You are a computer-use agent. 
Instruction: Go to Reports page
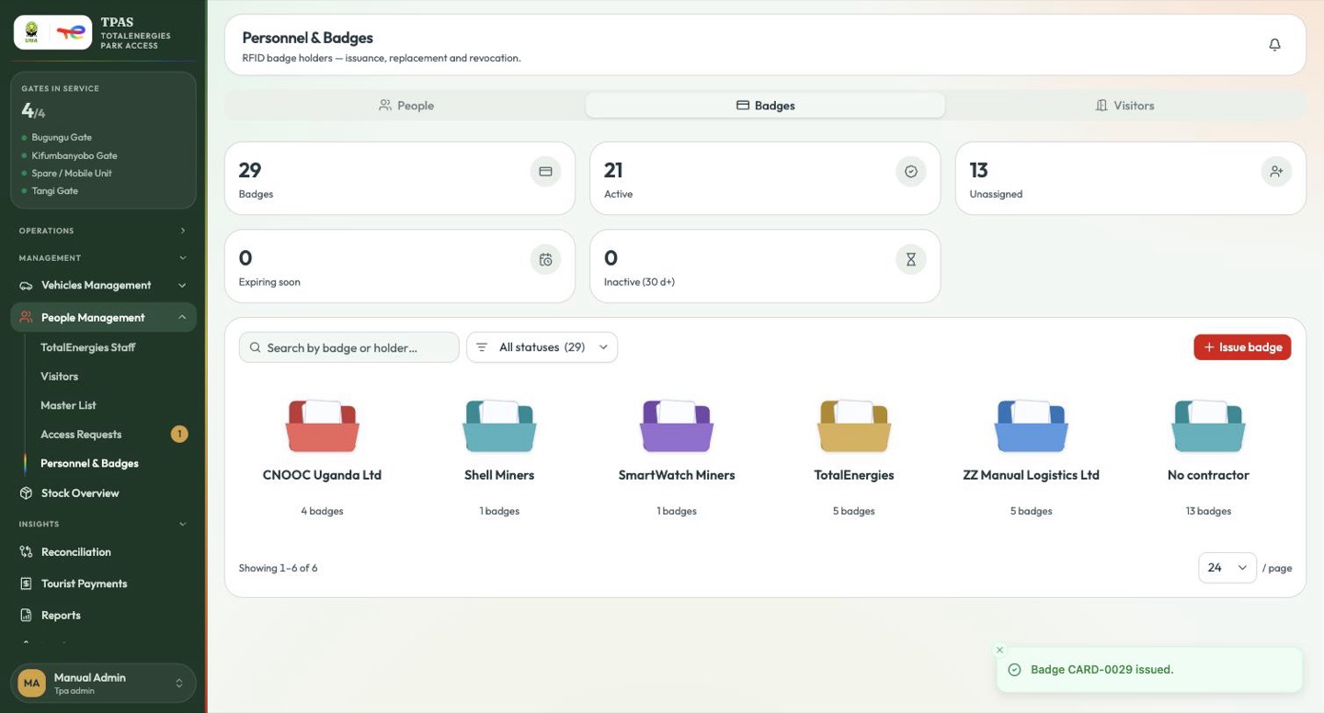pos(61,616)
